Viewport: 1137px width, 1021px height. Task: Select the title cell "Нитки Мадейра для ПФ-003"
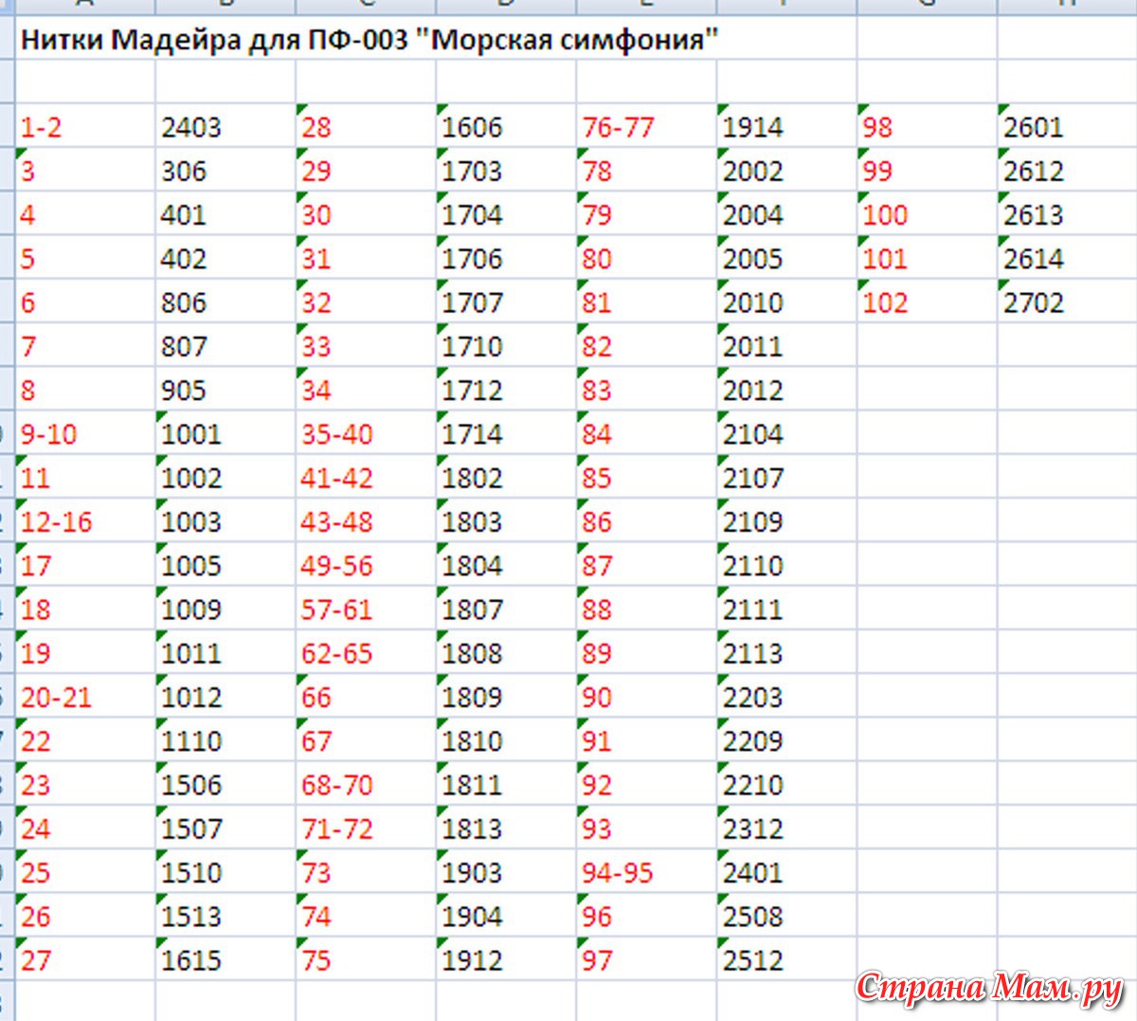coord(370,40)
